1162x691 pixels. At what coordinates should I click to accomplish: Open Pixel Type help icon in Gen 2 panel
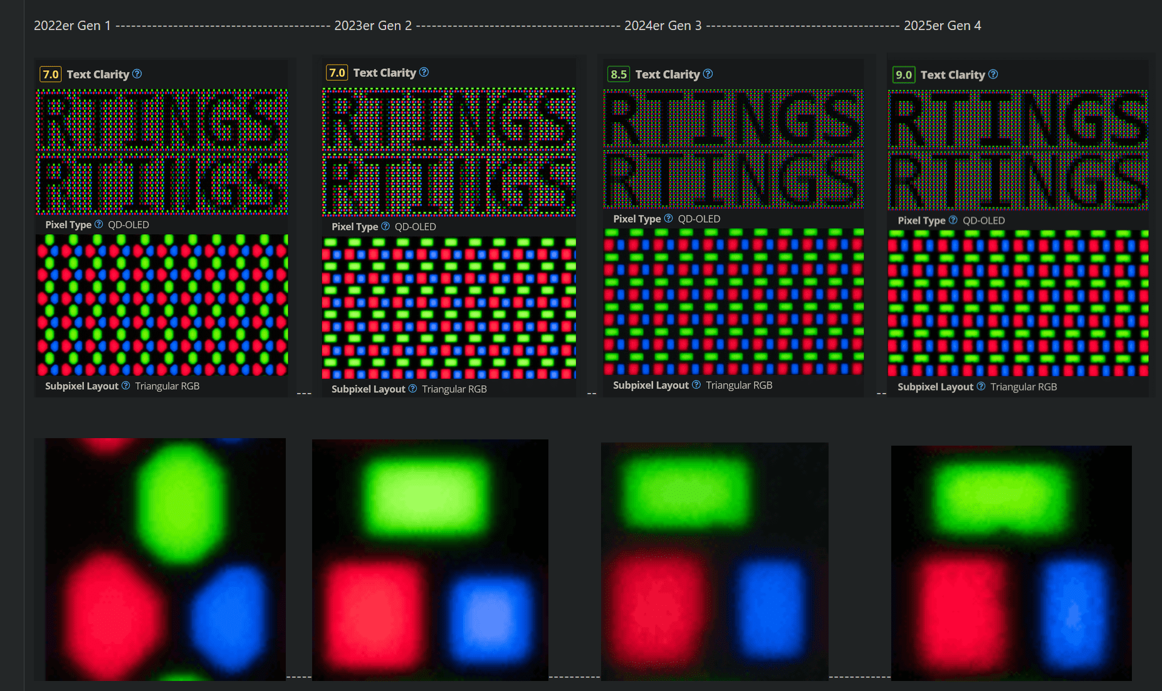385,226
